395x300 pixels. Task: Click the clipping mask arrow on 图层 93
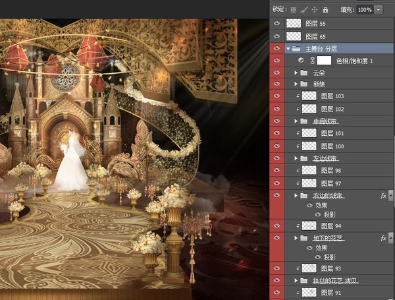(x=298, y=268)
